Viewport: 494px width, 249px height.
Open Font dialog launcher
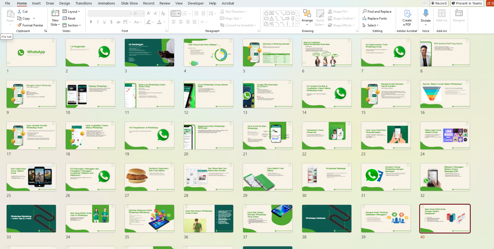166,31
